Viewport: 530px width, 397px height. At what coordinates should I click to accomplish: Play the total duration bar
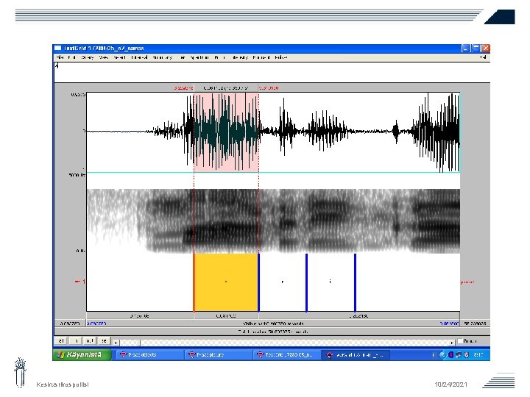[272, 331]
